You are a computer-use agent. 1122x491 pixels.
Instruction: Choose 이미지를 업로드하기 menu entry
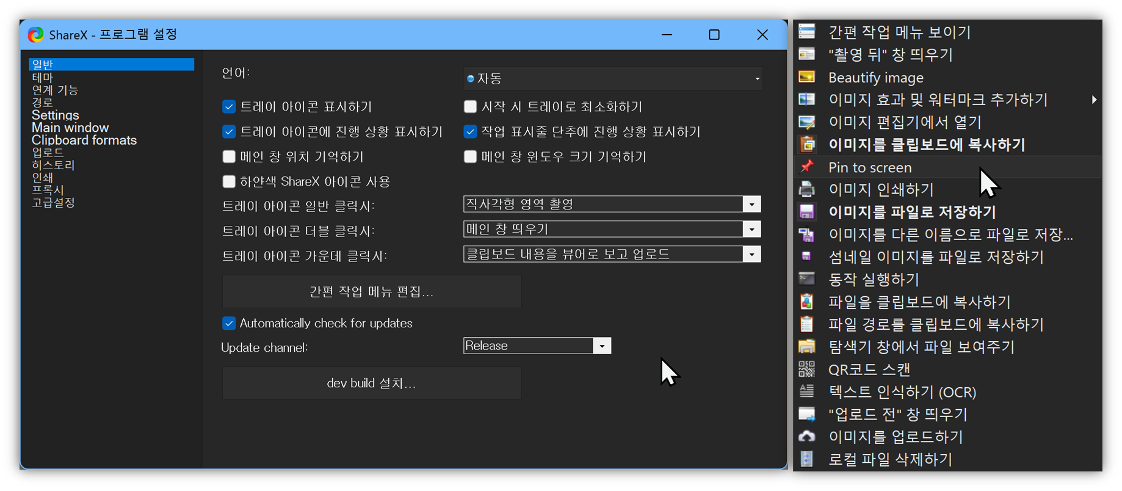[x=947, y=437]
